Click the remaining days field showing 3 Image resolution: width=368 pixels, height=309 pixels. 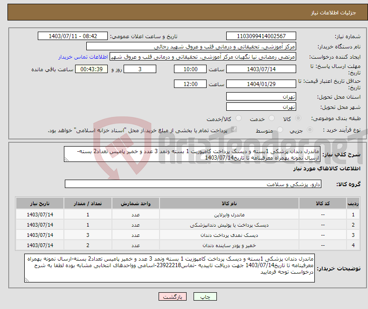pos(140,69)
